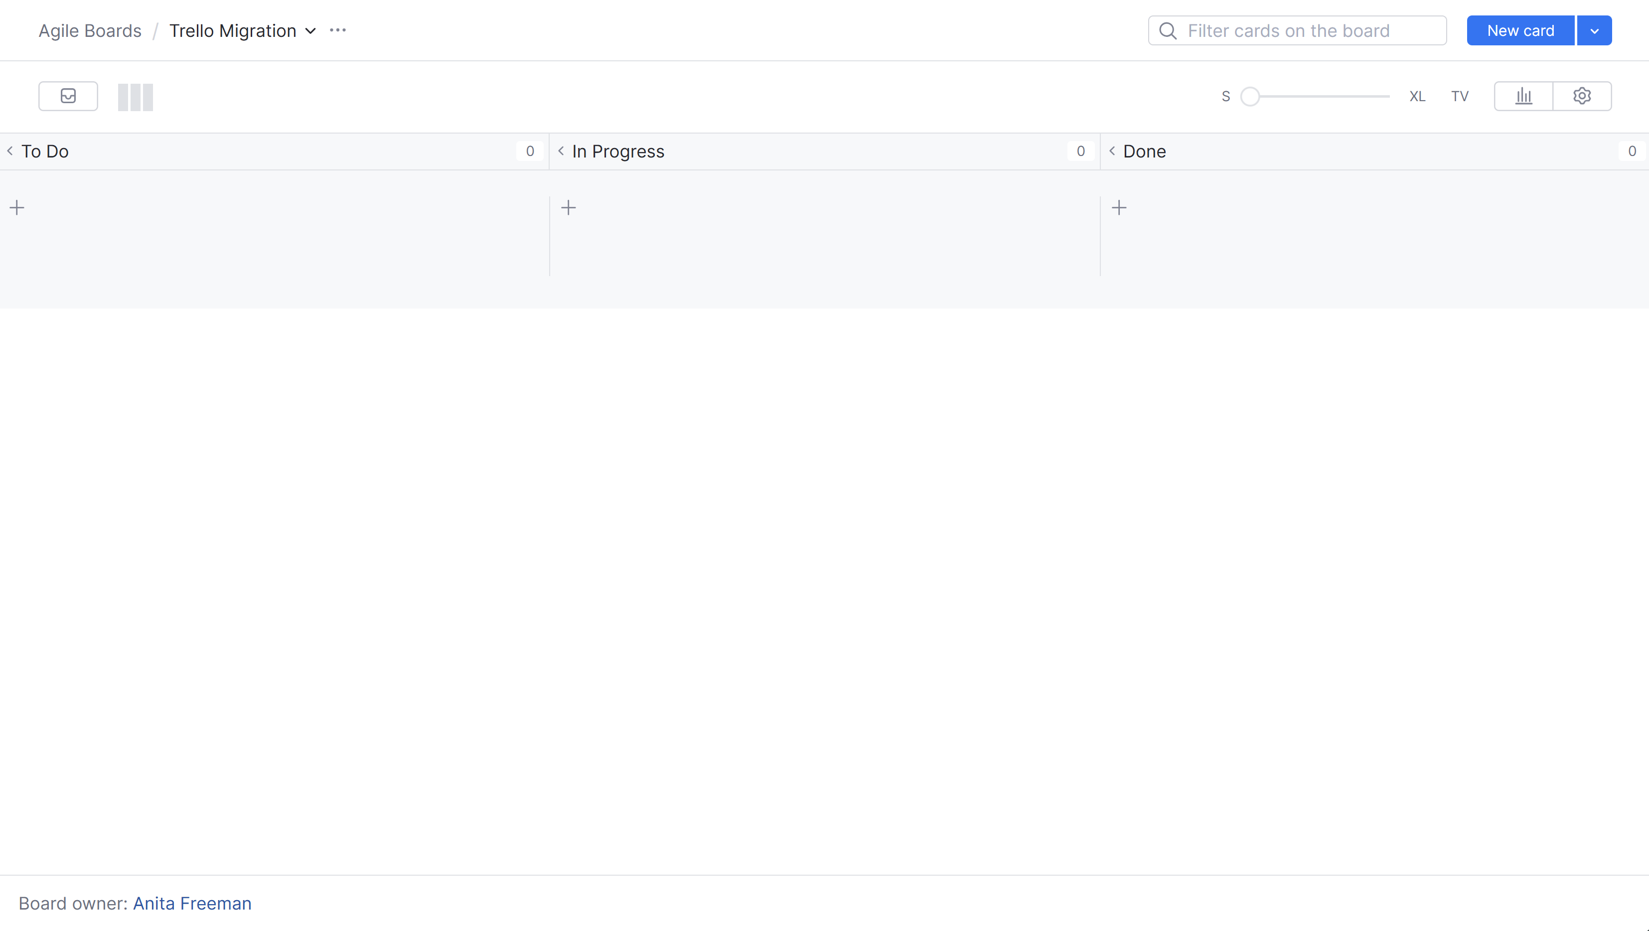Add a new card in the Done column

[x=1120, y=207]
